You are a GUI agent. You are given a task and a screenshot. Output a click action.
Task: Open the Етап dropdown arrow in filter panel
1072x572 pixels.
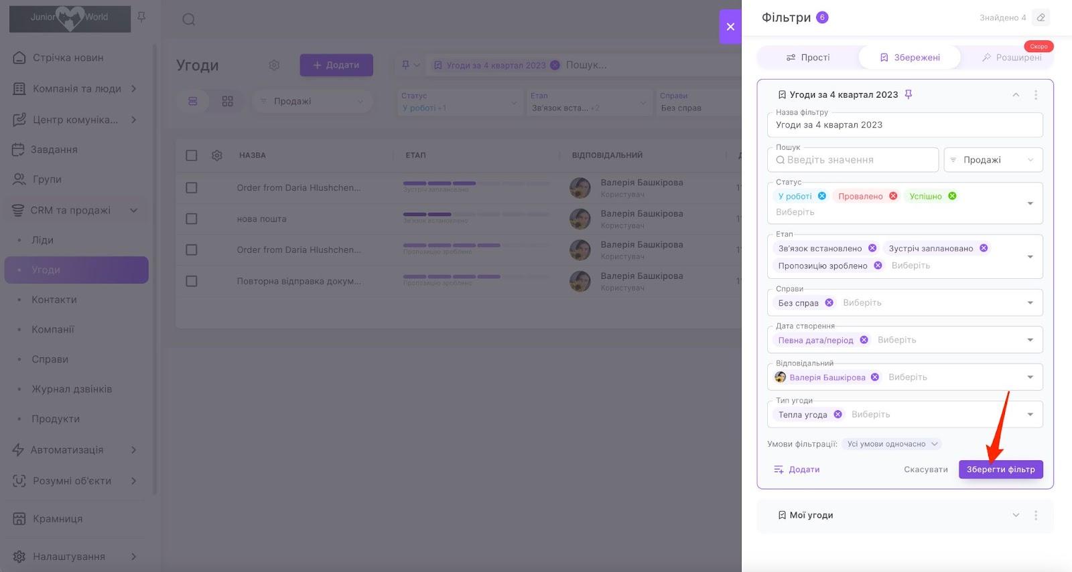1030,257
